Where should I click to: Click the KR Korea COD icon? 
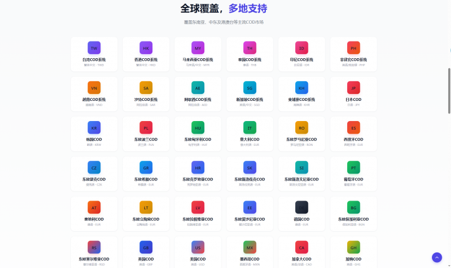coord(94,128)
